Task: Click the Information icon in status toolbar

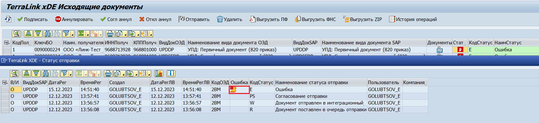Action: click(x=171, y=74)
